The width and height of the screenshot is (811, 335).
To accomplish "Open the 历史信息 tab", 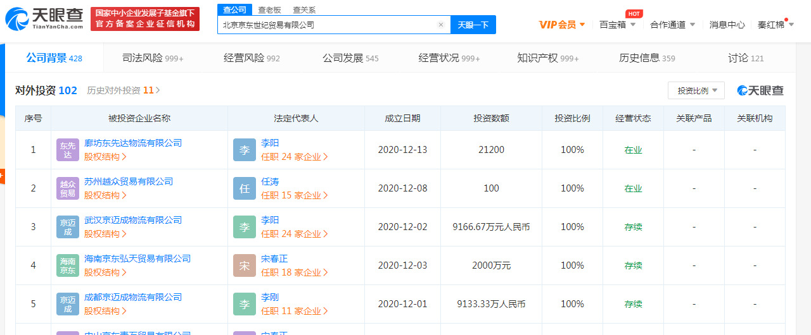I will [647, 58].
